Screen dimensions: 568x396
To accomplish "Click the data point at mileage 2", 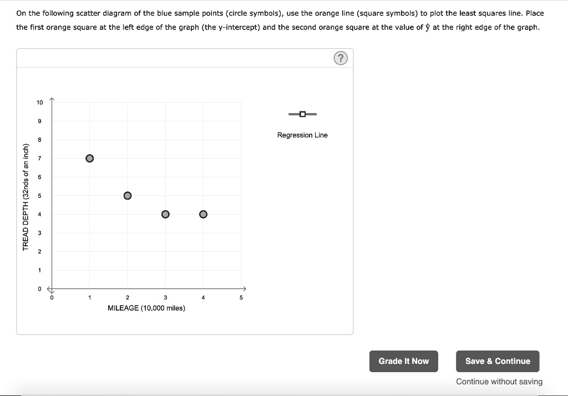I will click(128, 195).
